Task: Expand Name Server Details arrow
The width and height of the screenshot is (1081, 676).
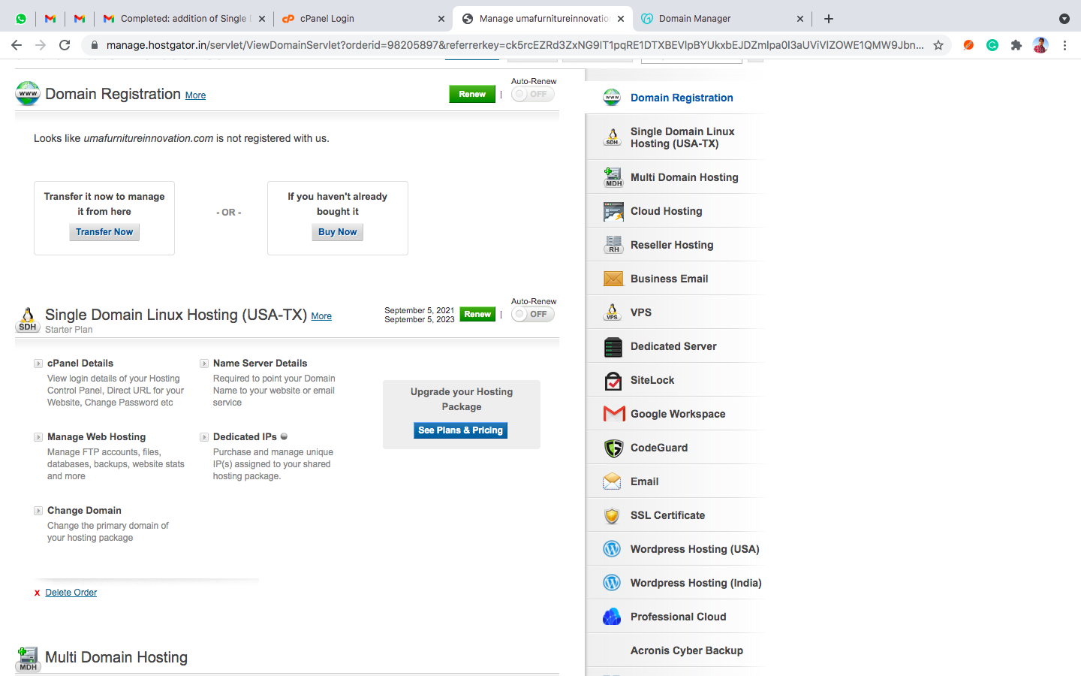Action: (204, 364)
